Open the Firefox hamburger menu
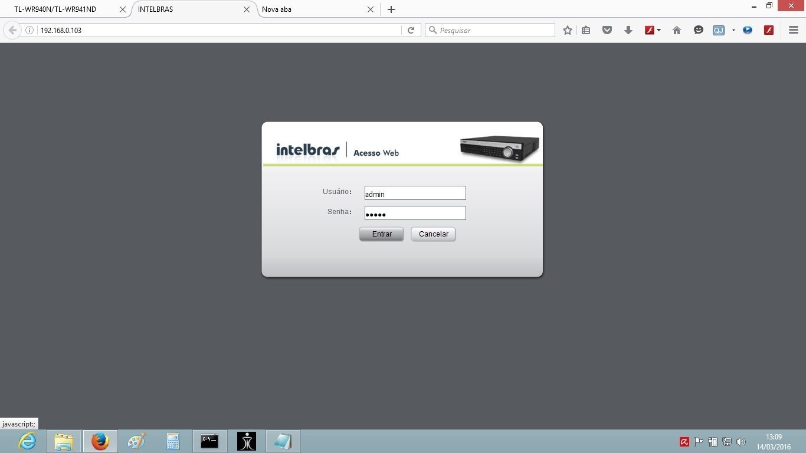 tap(793, 30)
